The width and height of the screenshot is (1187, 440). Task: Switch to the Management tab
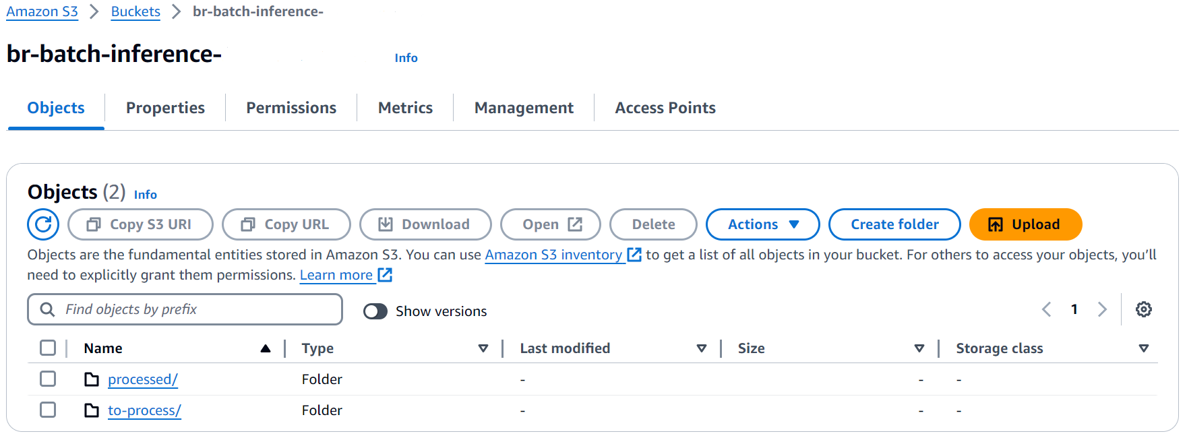tap(524, 108)
